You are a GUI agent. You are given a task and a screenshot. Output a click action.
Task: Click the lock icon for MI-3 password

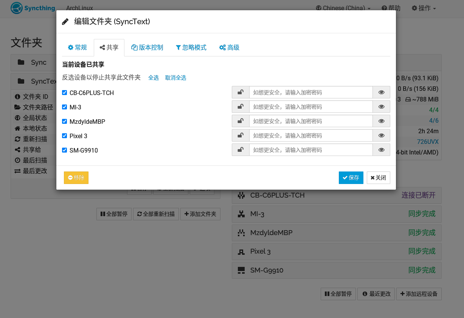tap(241, 106)
